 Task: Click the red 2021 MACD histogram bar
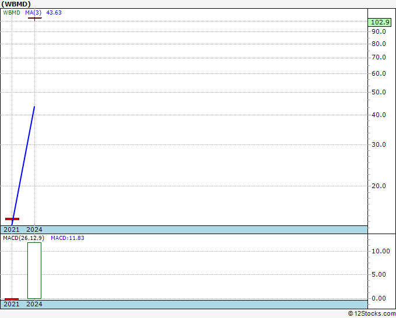pos(12,299)
